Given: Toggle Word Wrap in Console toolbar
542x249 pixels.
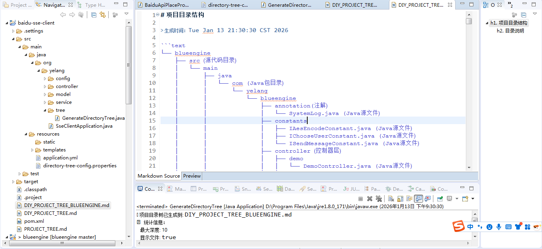Looking at the screenshot, I should 409,199.
